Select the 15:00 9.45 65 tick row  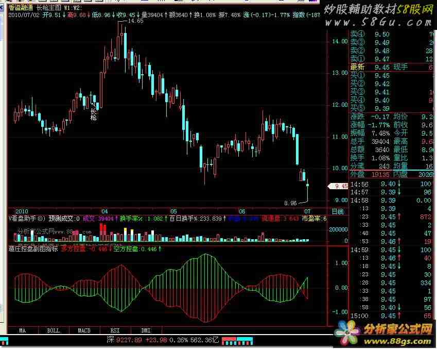(x=391, y=316)
